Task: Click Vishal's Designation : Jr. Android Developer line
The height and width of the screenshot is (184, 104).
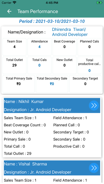Action: pos(38,172)
